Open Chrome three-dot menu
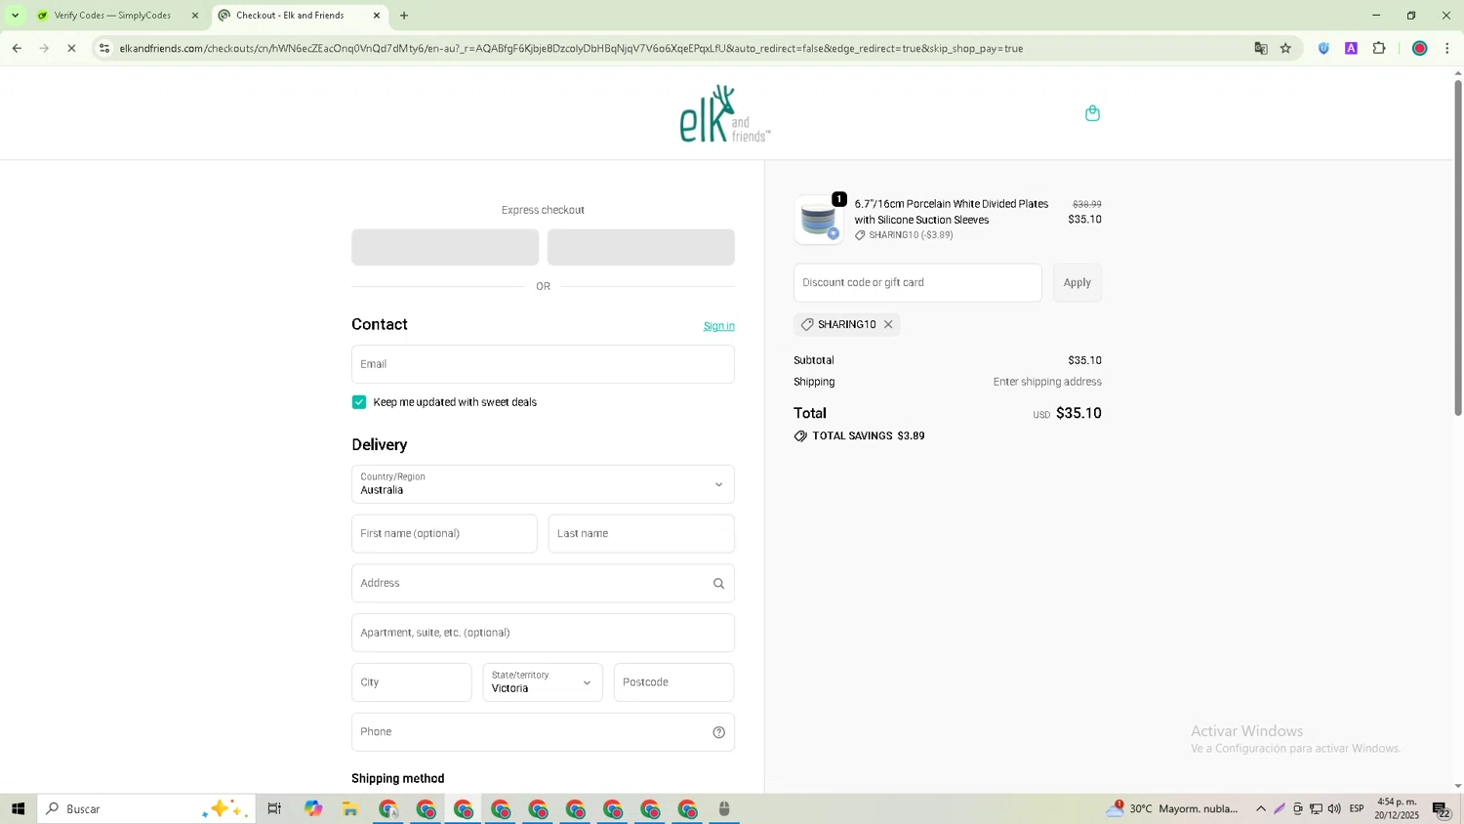 1447,48
